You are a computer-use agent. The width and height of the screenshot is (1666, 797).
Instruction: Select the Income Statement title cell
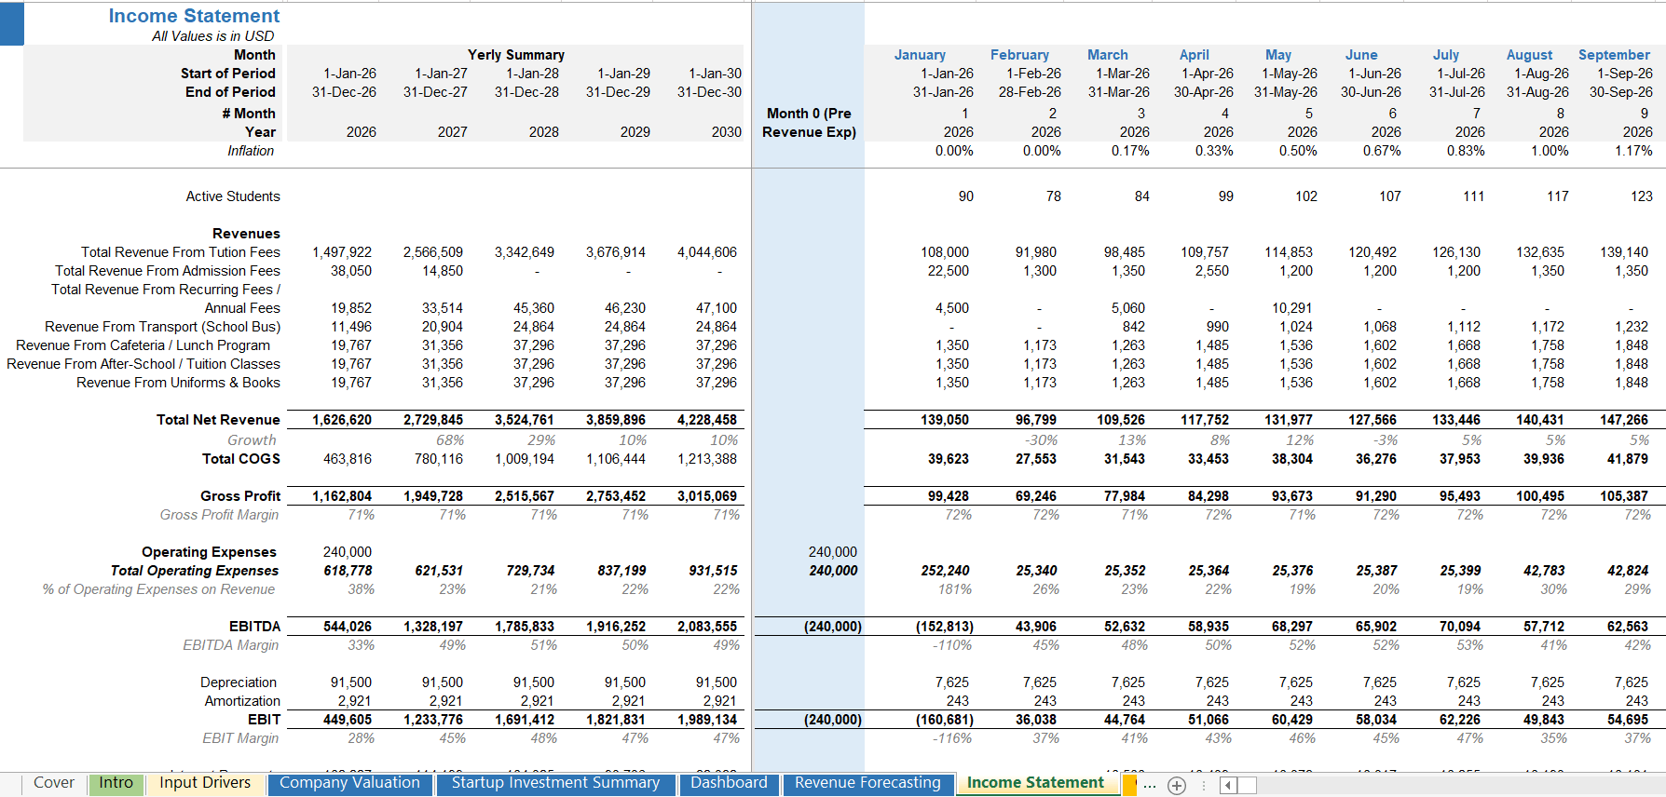tap(194, 16)
